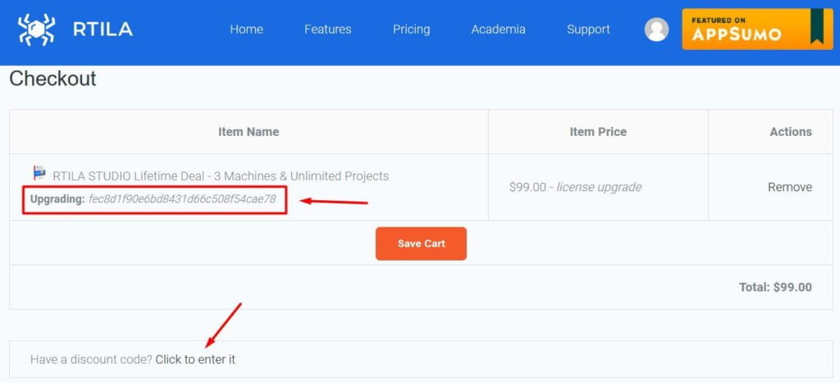This screenshot has height=383, width=840.
Task: Open the Support page
Action: click(588, 30)
